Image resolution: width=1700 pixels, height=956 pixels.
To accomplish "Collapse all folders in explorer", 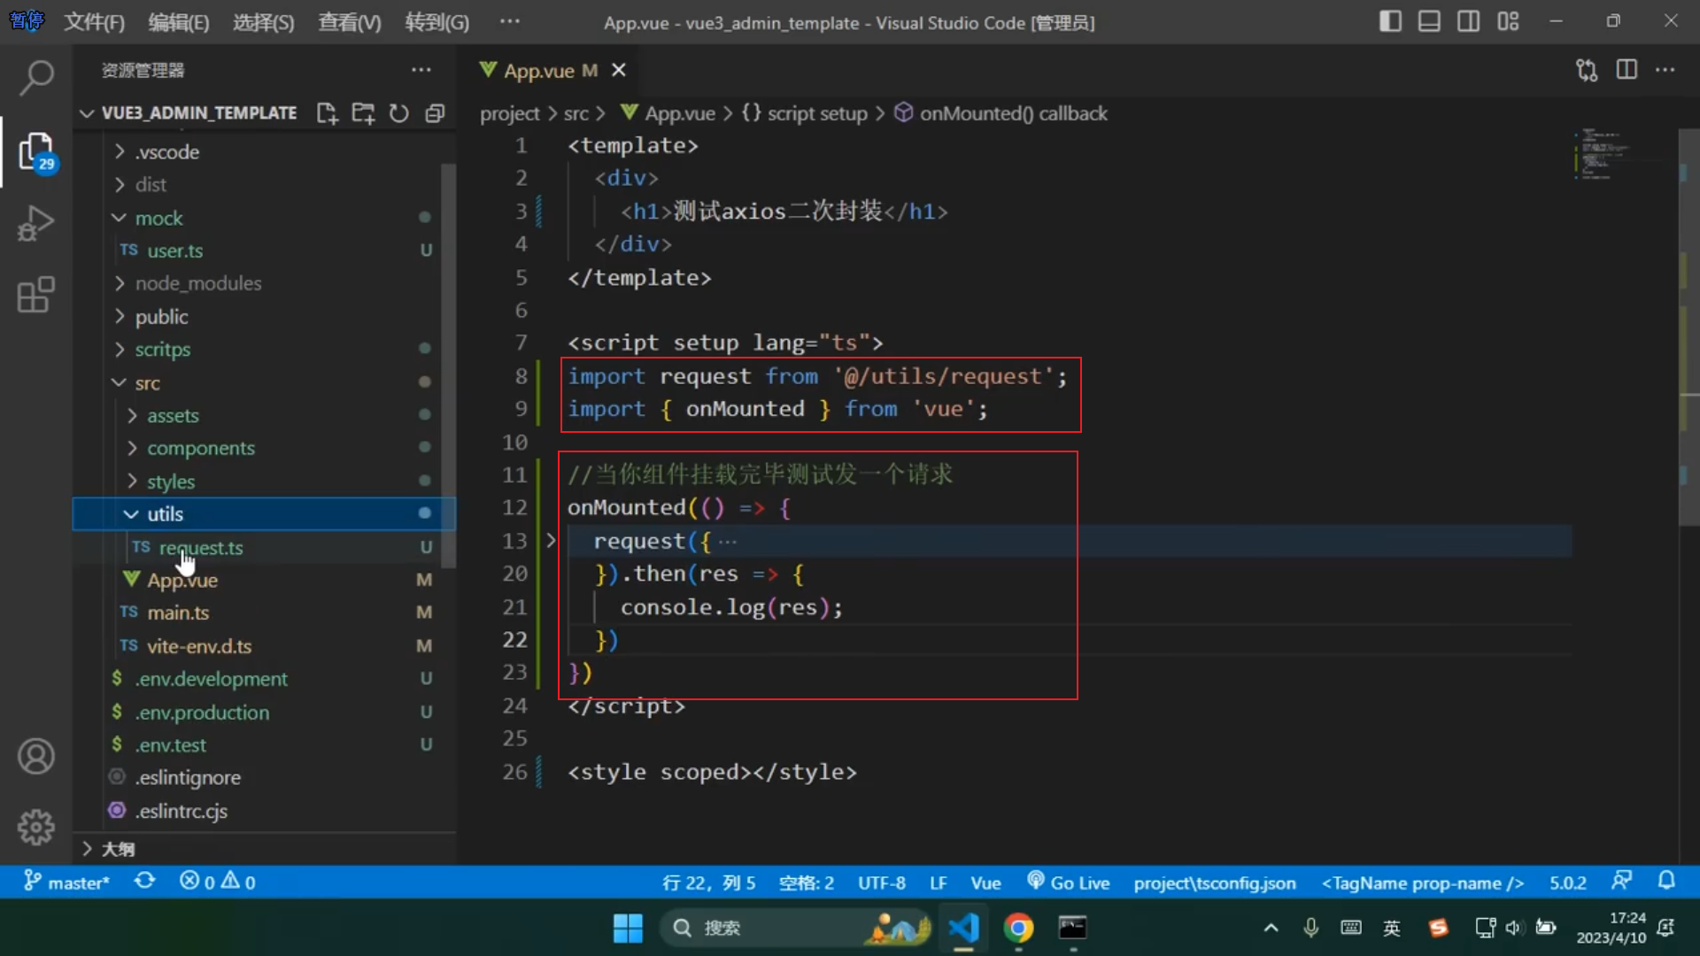I will tap(435, 113).
